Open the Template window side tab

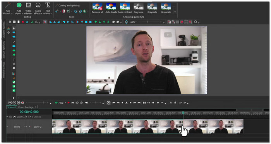[4, 50]
